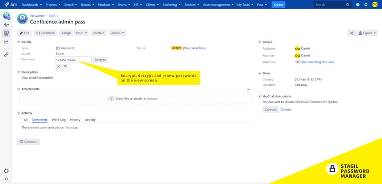Open project settings gear at the sidebar bottom
Screen dimensions: 382x184
6,171
